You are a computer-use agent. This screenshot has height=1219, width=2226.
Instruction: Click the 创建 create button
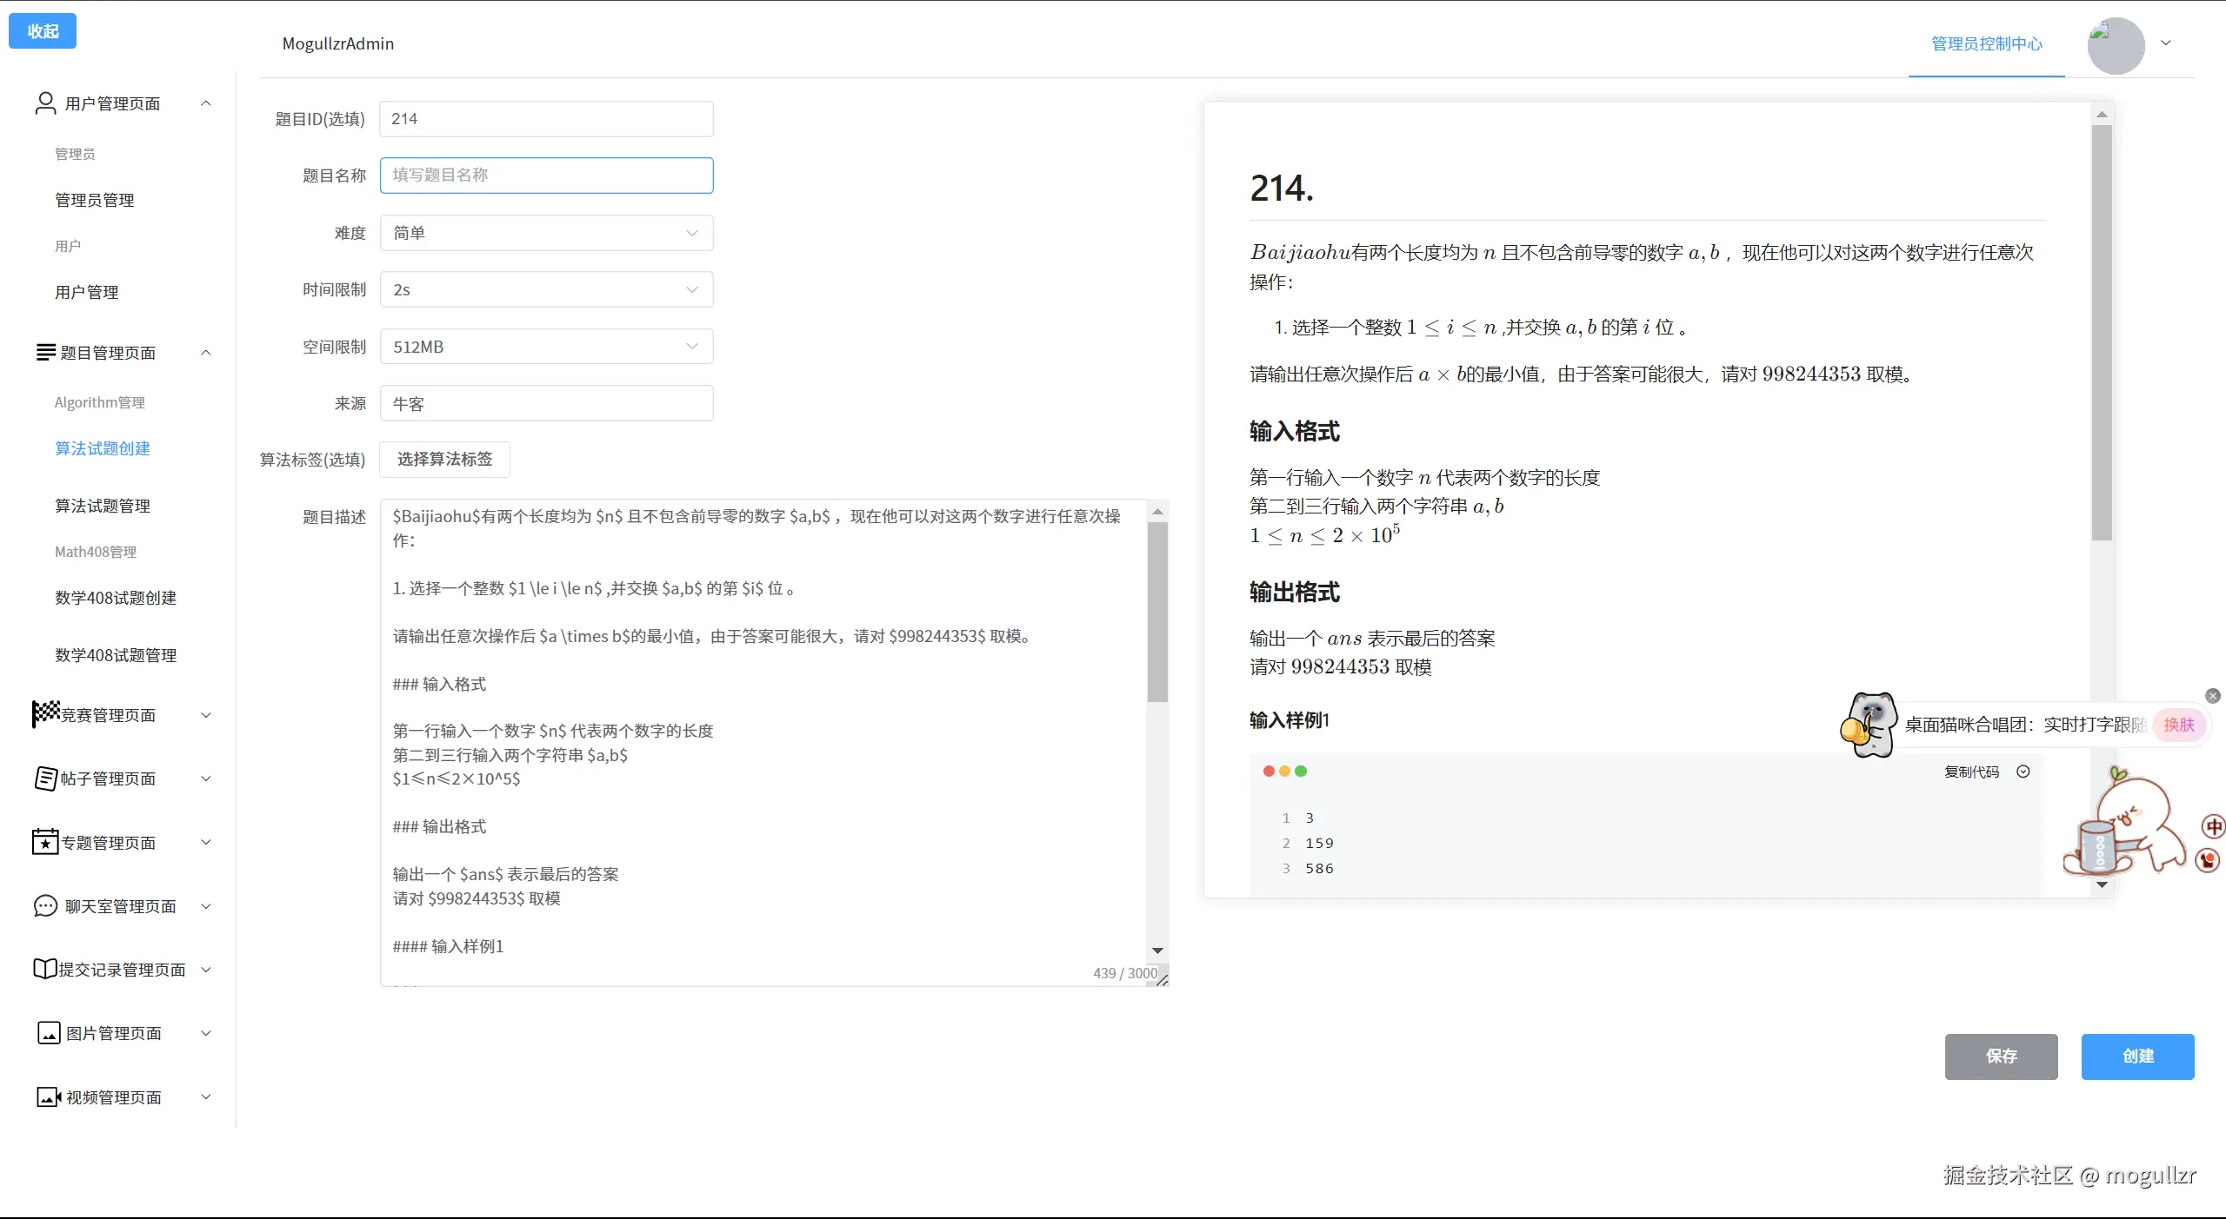tap(2137, 1057)
